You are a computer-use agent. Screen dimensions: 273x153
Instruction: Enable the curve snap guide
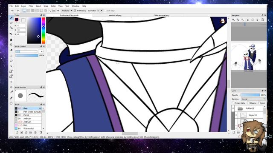click(49, 11)
